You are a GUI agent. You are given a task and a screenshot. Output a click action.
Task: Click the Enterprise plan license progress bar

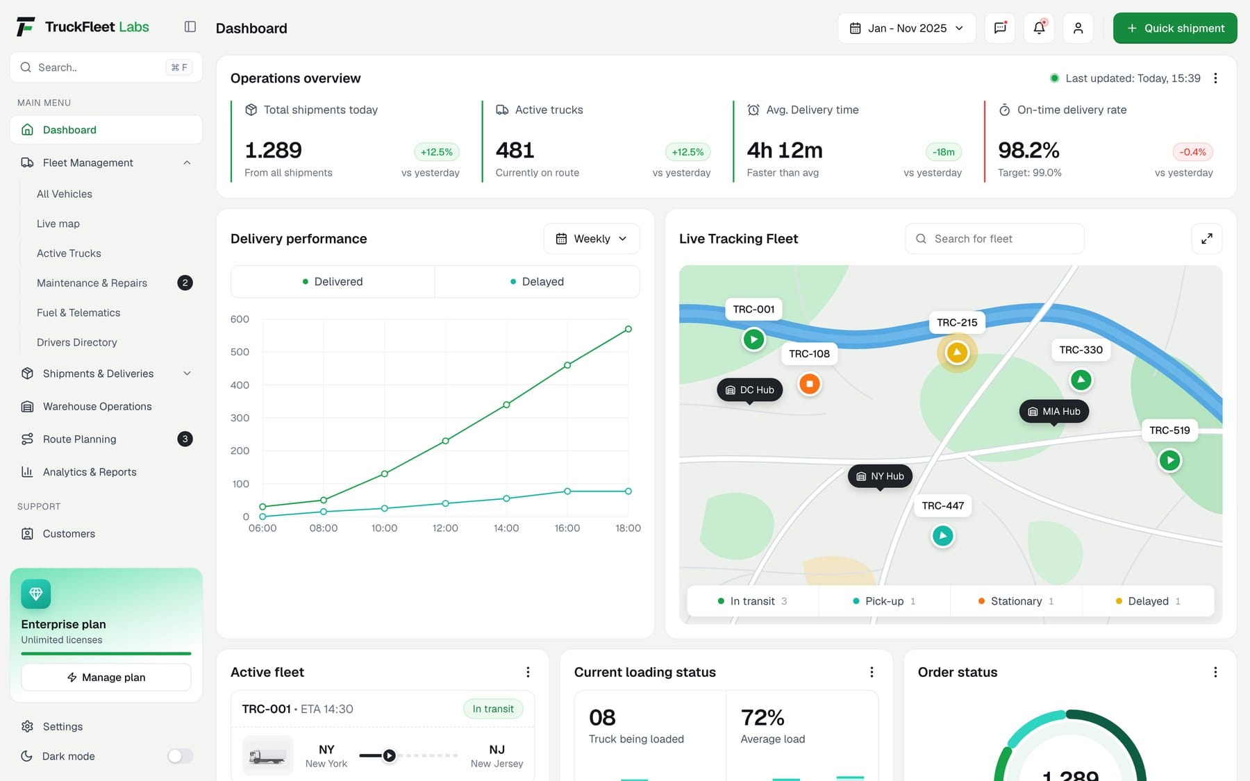point(106,653)
